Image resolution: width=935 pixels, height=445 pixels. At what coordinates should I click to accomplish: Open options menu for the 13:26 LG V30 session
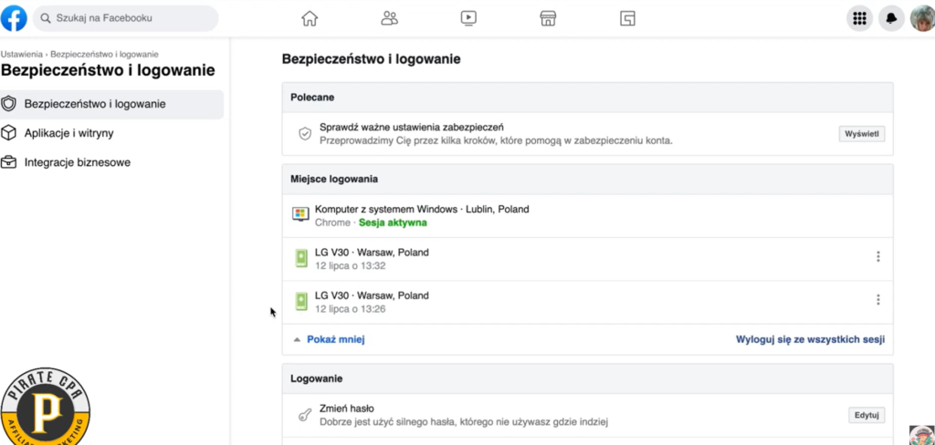tap(877, 300)
